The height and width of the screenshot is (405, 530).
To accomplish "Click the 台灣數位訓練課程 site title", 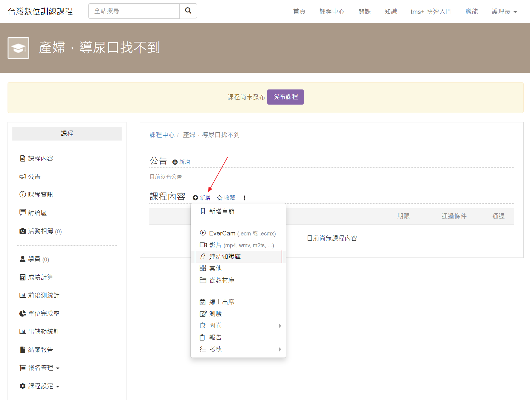I will point(40,11).
